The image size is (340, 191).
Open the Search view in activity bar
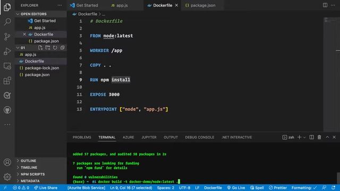[x=7, y=22]
